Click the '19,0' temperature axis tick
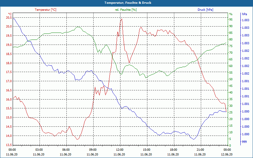 point(9,45)
